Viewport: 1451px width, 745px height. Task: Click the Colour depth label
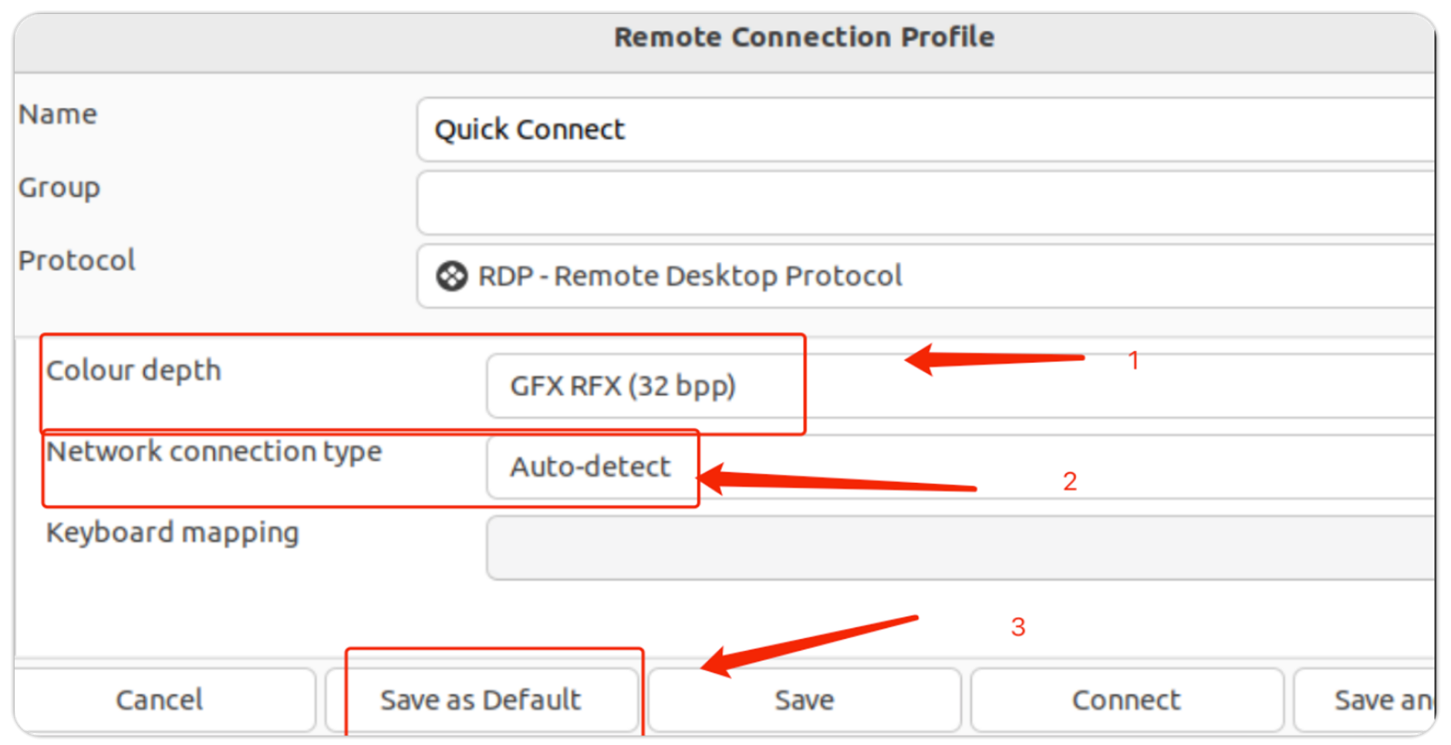(x=134, y=370)
